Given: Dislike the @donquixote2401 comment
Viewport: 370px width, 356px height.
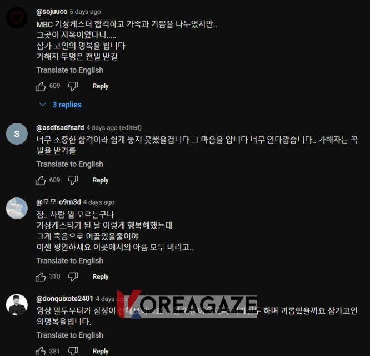Looking at the screenshot, I should [x=73, y=352].
